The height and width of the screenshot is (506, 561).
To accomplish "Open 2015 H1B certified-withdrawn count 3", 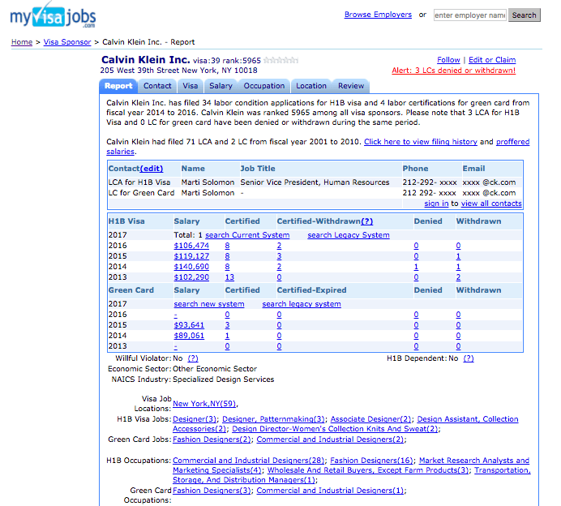I will coord(279,256).
